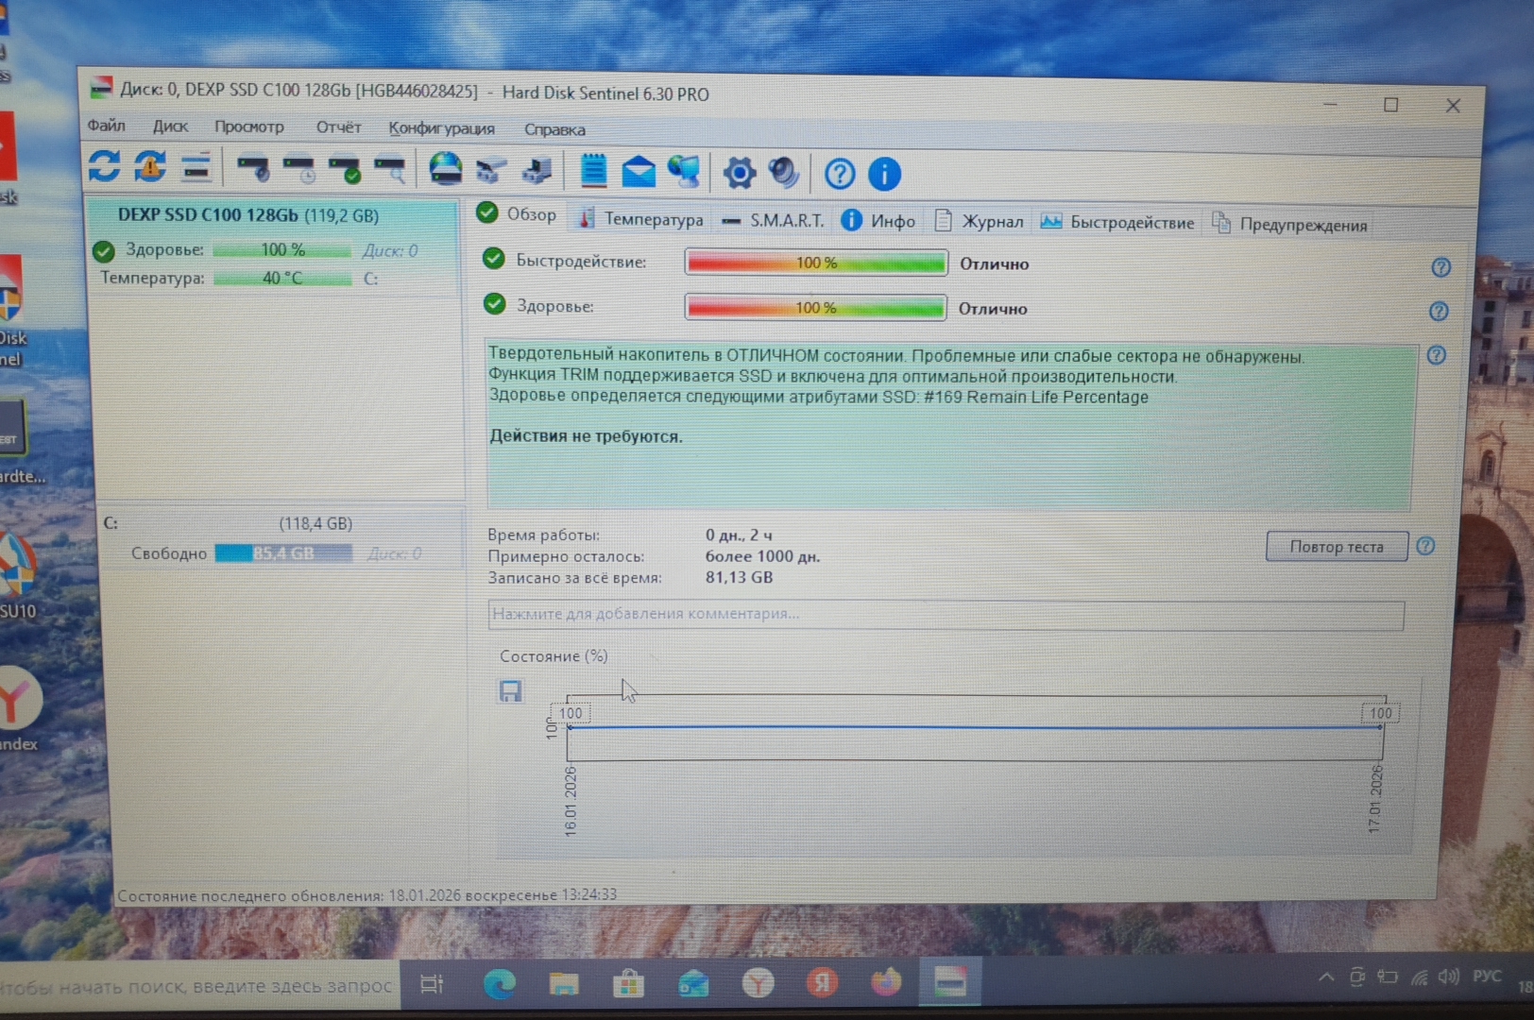Screen dimensions: 1534x1020
Task: Click the blue question mark toolbar icon
Action: point(839,174)
